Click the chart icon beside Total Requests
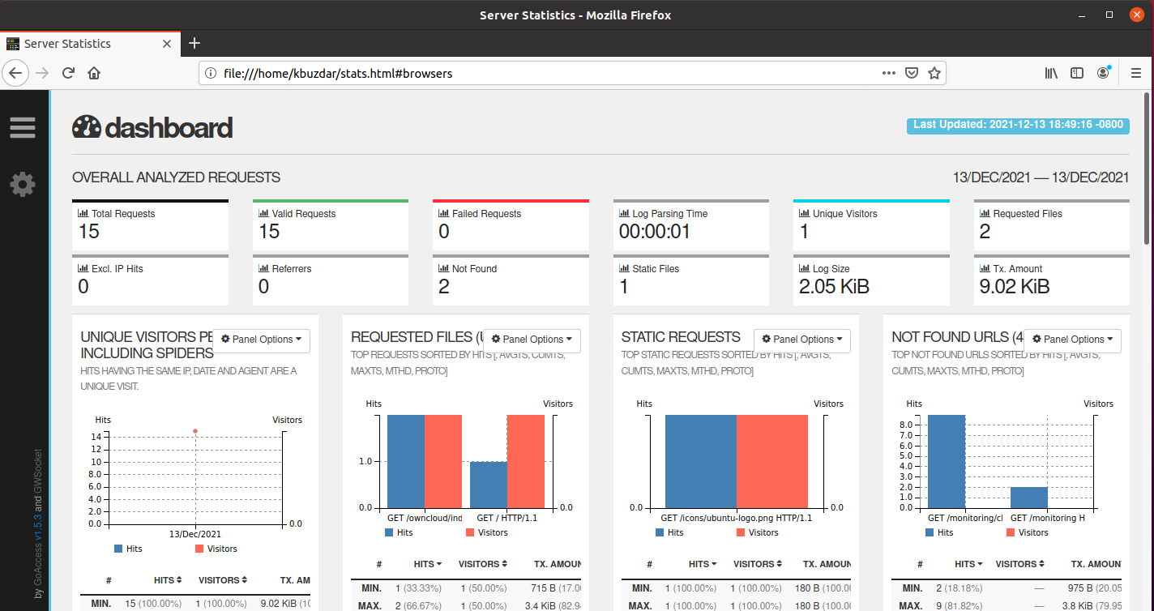Image resolution: width=1154 pixels, height=611 pixels. tap(83, 214)
